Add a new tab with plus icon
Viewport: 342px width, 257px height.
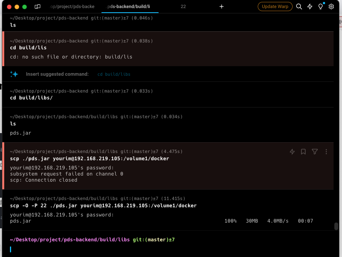(221, 7)
